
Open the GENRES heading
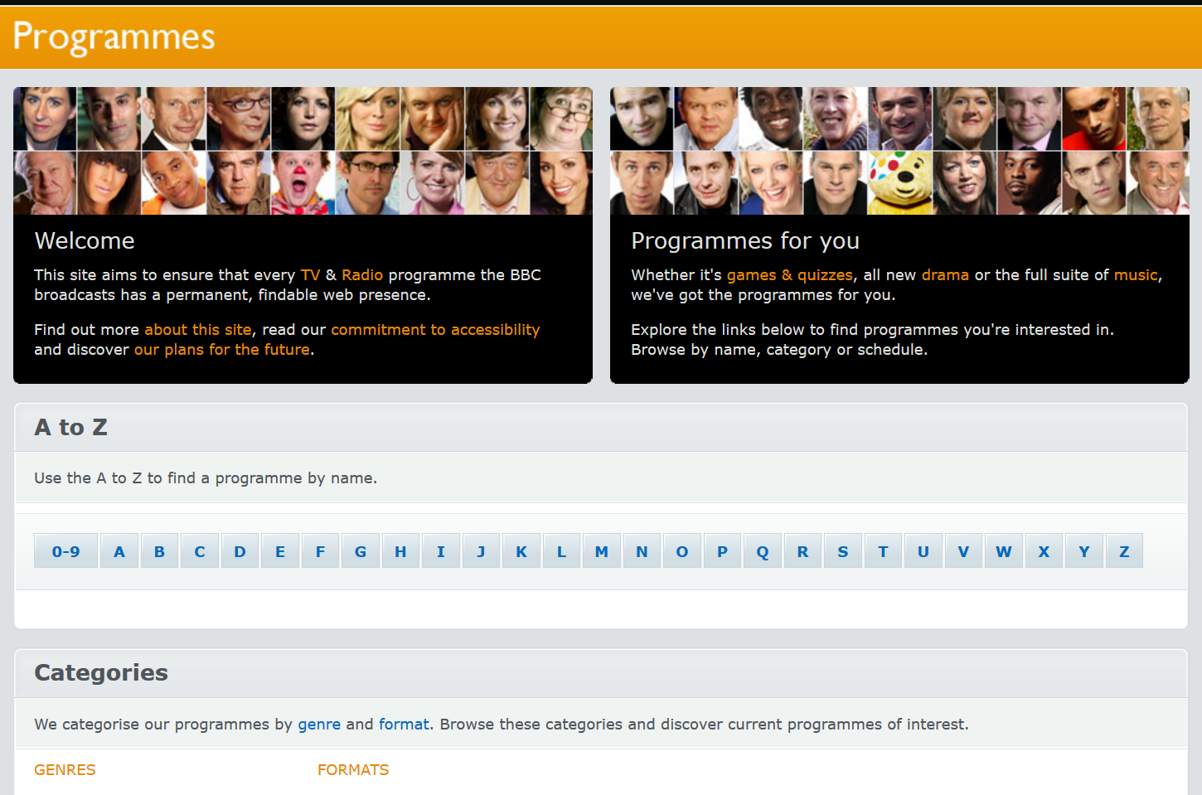65,770
